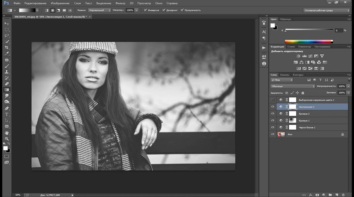Select the Gradient tool in toolbox

coord(6,90)
